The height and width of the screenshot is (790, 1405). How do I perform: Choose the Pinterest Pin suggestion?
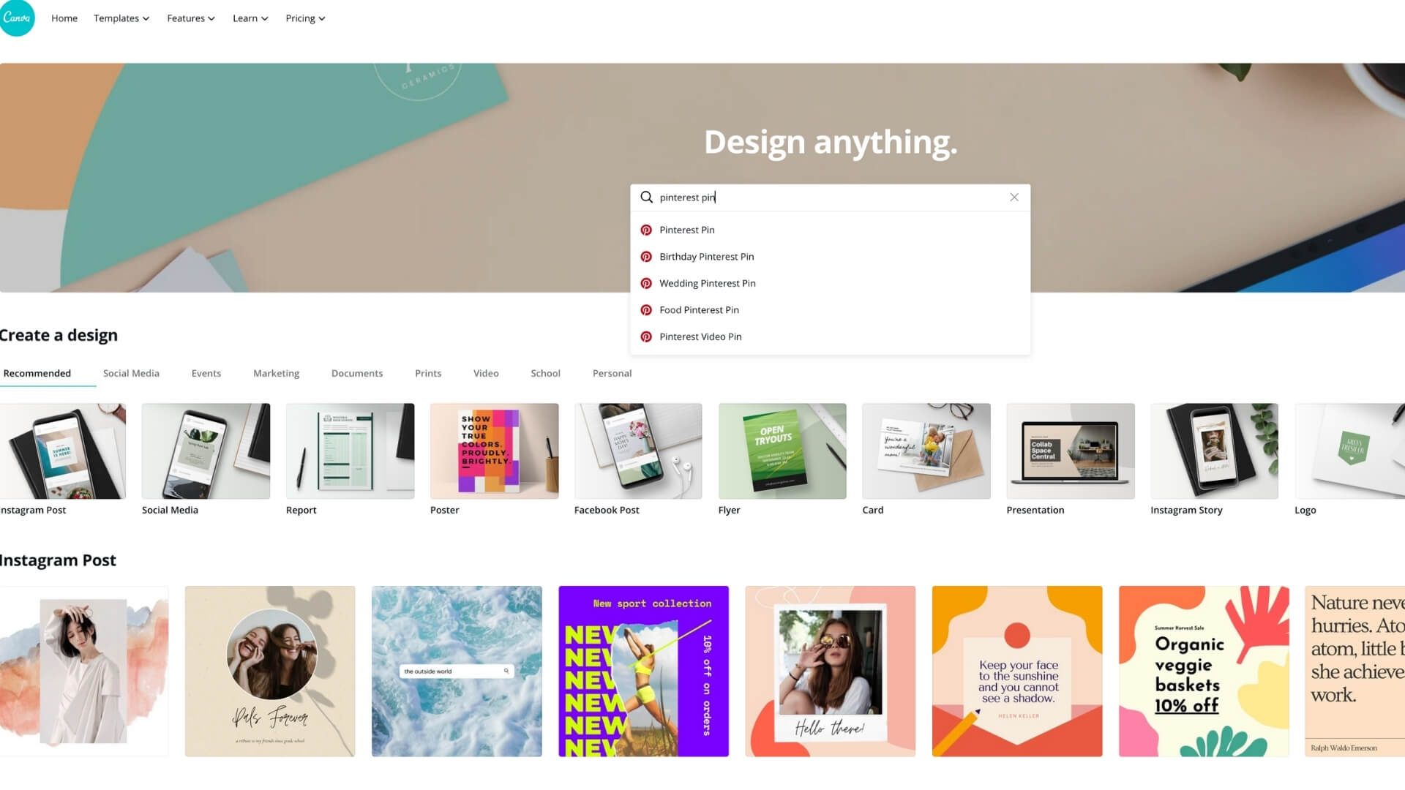pyautogui.click(x=830, y=230)
